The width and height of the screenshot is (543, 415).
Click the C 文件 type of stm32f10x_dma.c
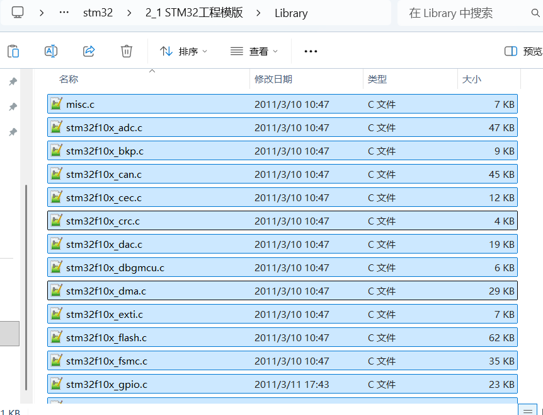(381, 291)
